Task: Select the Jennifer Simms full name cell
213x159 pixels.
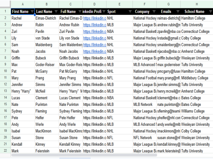Action: click(70, 85)
